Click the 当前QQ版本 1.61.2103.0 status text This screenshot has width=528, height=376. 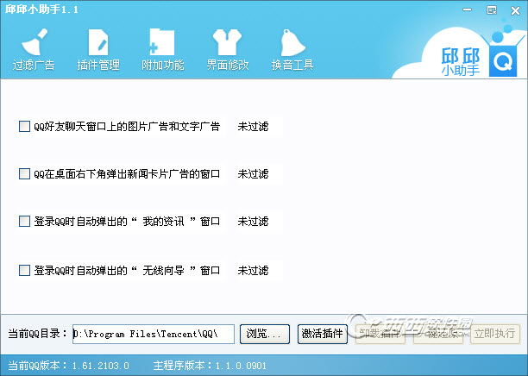tap(68, 366)
